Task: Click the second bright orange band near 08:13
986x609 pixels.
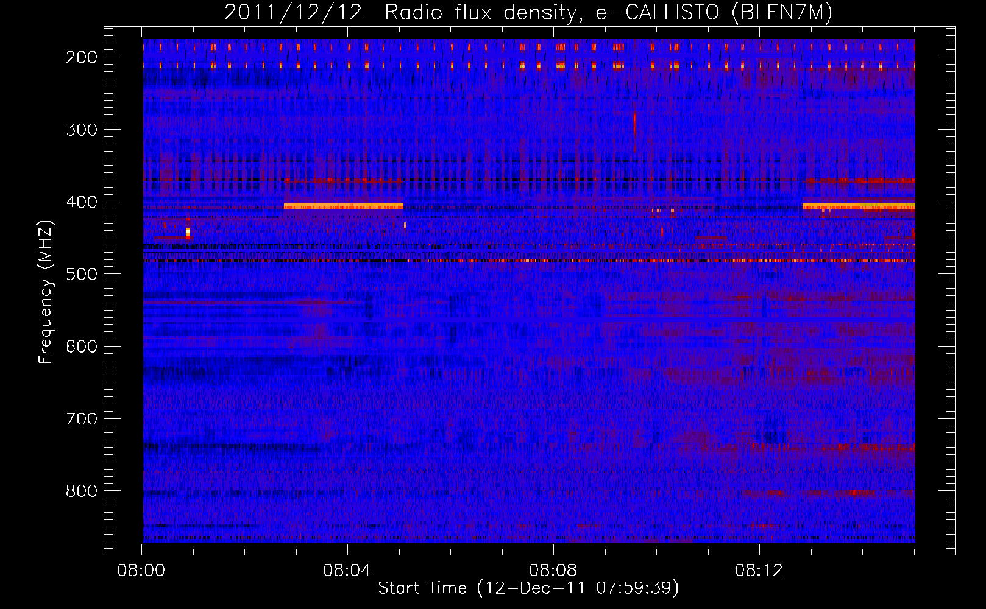Action: pos(859,206)
